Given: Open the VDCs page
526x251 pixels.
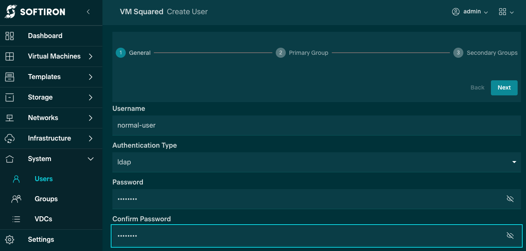Looking at the screenshot, I should [43, 219].
